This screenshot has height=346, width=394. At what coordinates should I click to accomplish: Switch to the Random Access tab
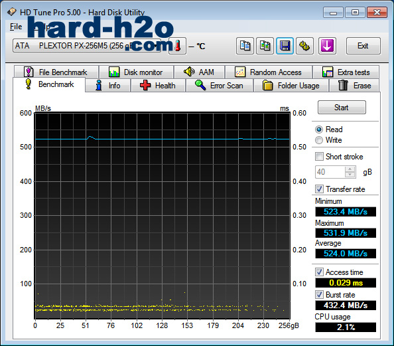pos(269,72)
